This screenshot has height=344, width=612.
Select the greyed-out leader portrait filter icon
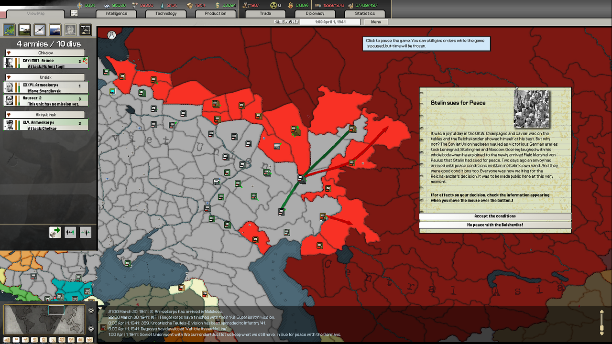pos(70,30)
